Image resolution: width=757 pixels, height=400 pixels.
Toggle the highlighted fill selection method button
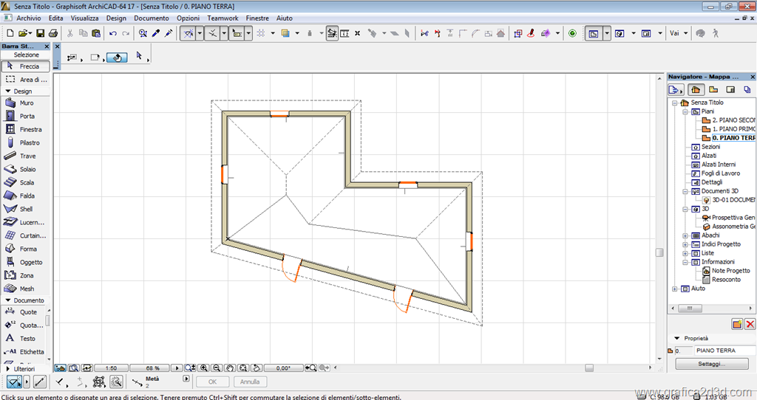pyautogui.click(x=116, y=57)
